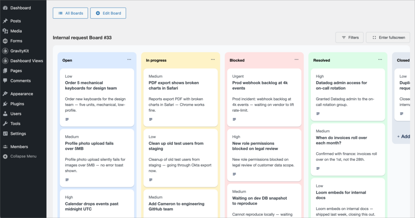The width and height of the screenshot is (415, 218).
Task: Click the Closed column header
Action: [403, 60]
